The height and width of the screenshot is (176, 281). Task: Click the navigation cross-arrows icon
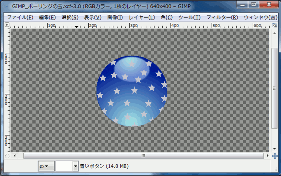(275, 156)
